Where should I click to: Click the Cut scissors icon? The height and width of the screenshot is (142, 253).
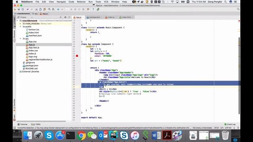[x=36, y=9]
